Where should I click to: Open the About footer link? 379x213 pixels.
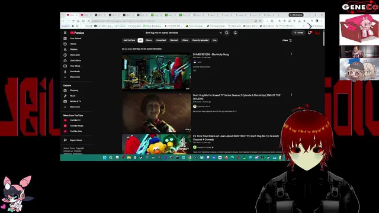66,149
